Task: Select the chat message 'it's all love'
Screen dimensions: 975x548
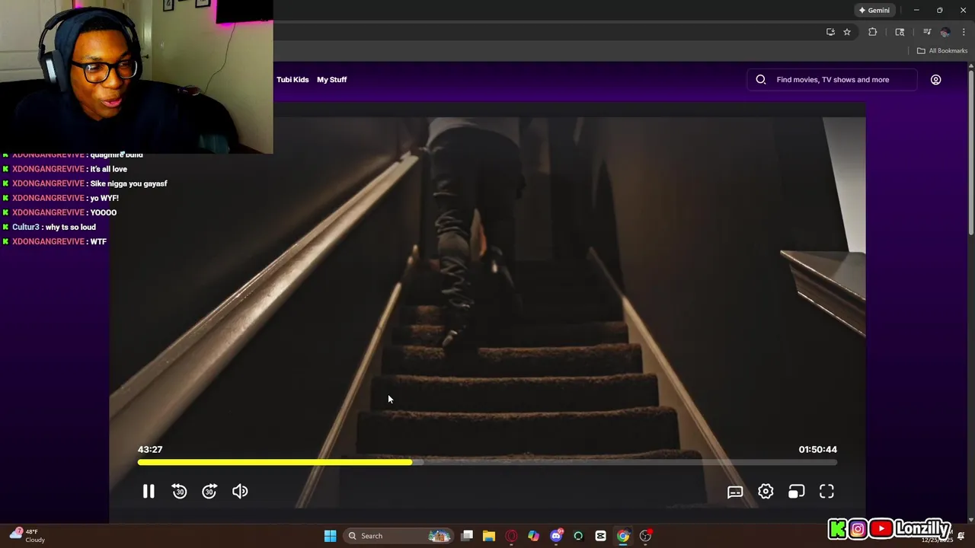Action: 108,169
